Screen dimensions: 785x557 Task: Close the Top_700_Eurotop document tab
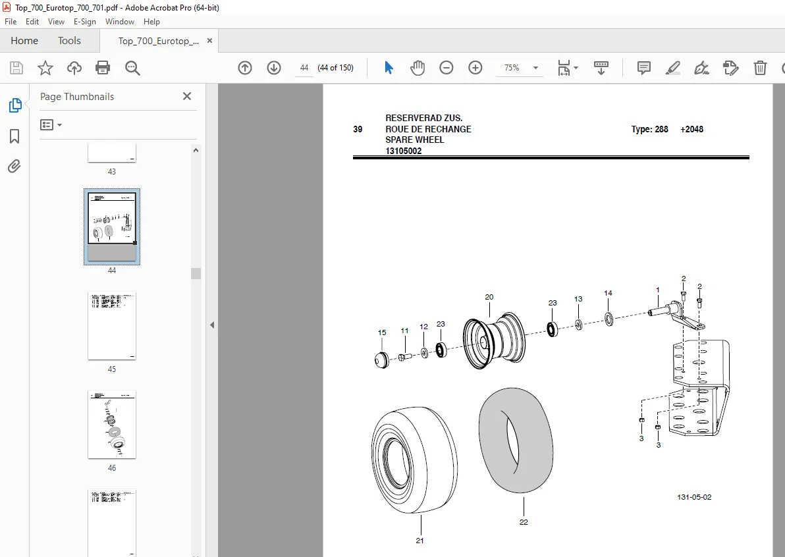210,41
